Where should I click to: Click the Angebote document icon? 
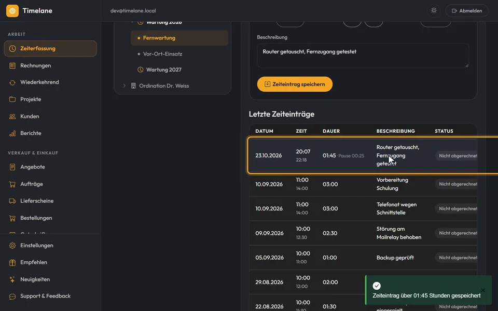[12, 167]
